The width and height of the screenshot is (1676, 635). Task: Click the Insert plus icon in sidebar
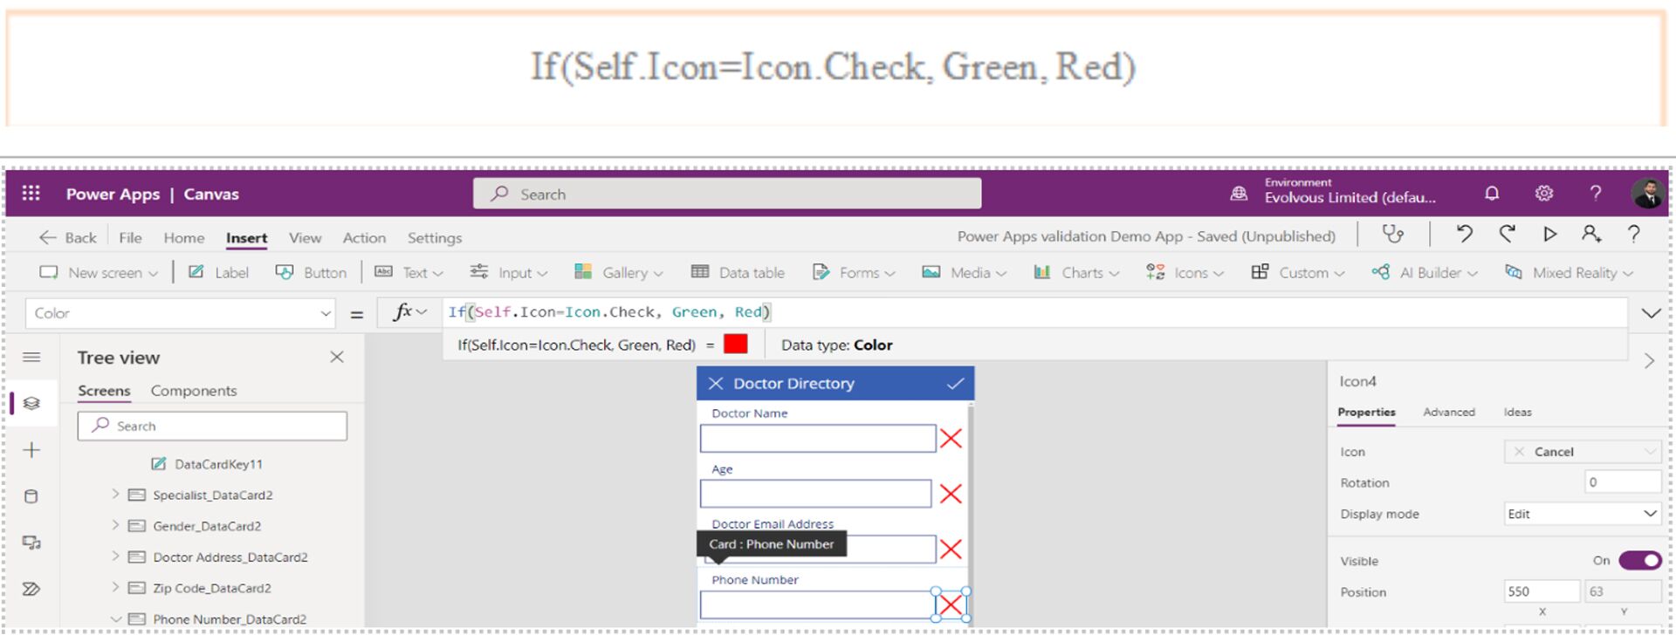pyautogui.click(x=31, y=450)
